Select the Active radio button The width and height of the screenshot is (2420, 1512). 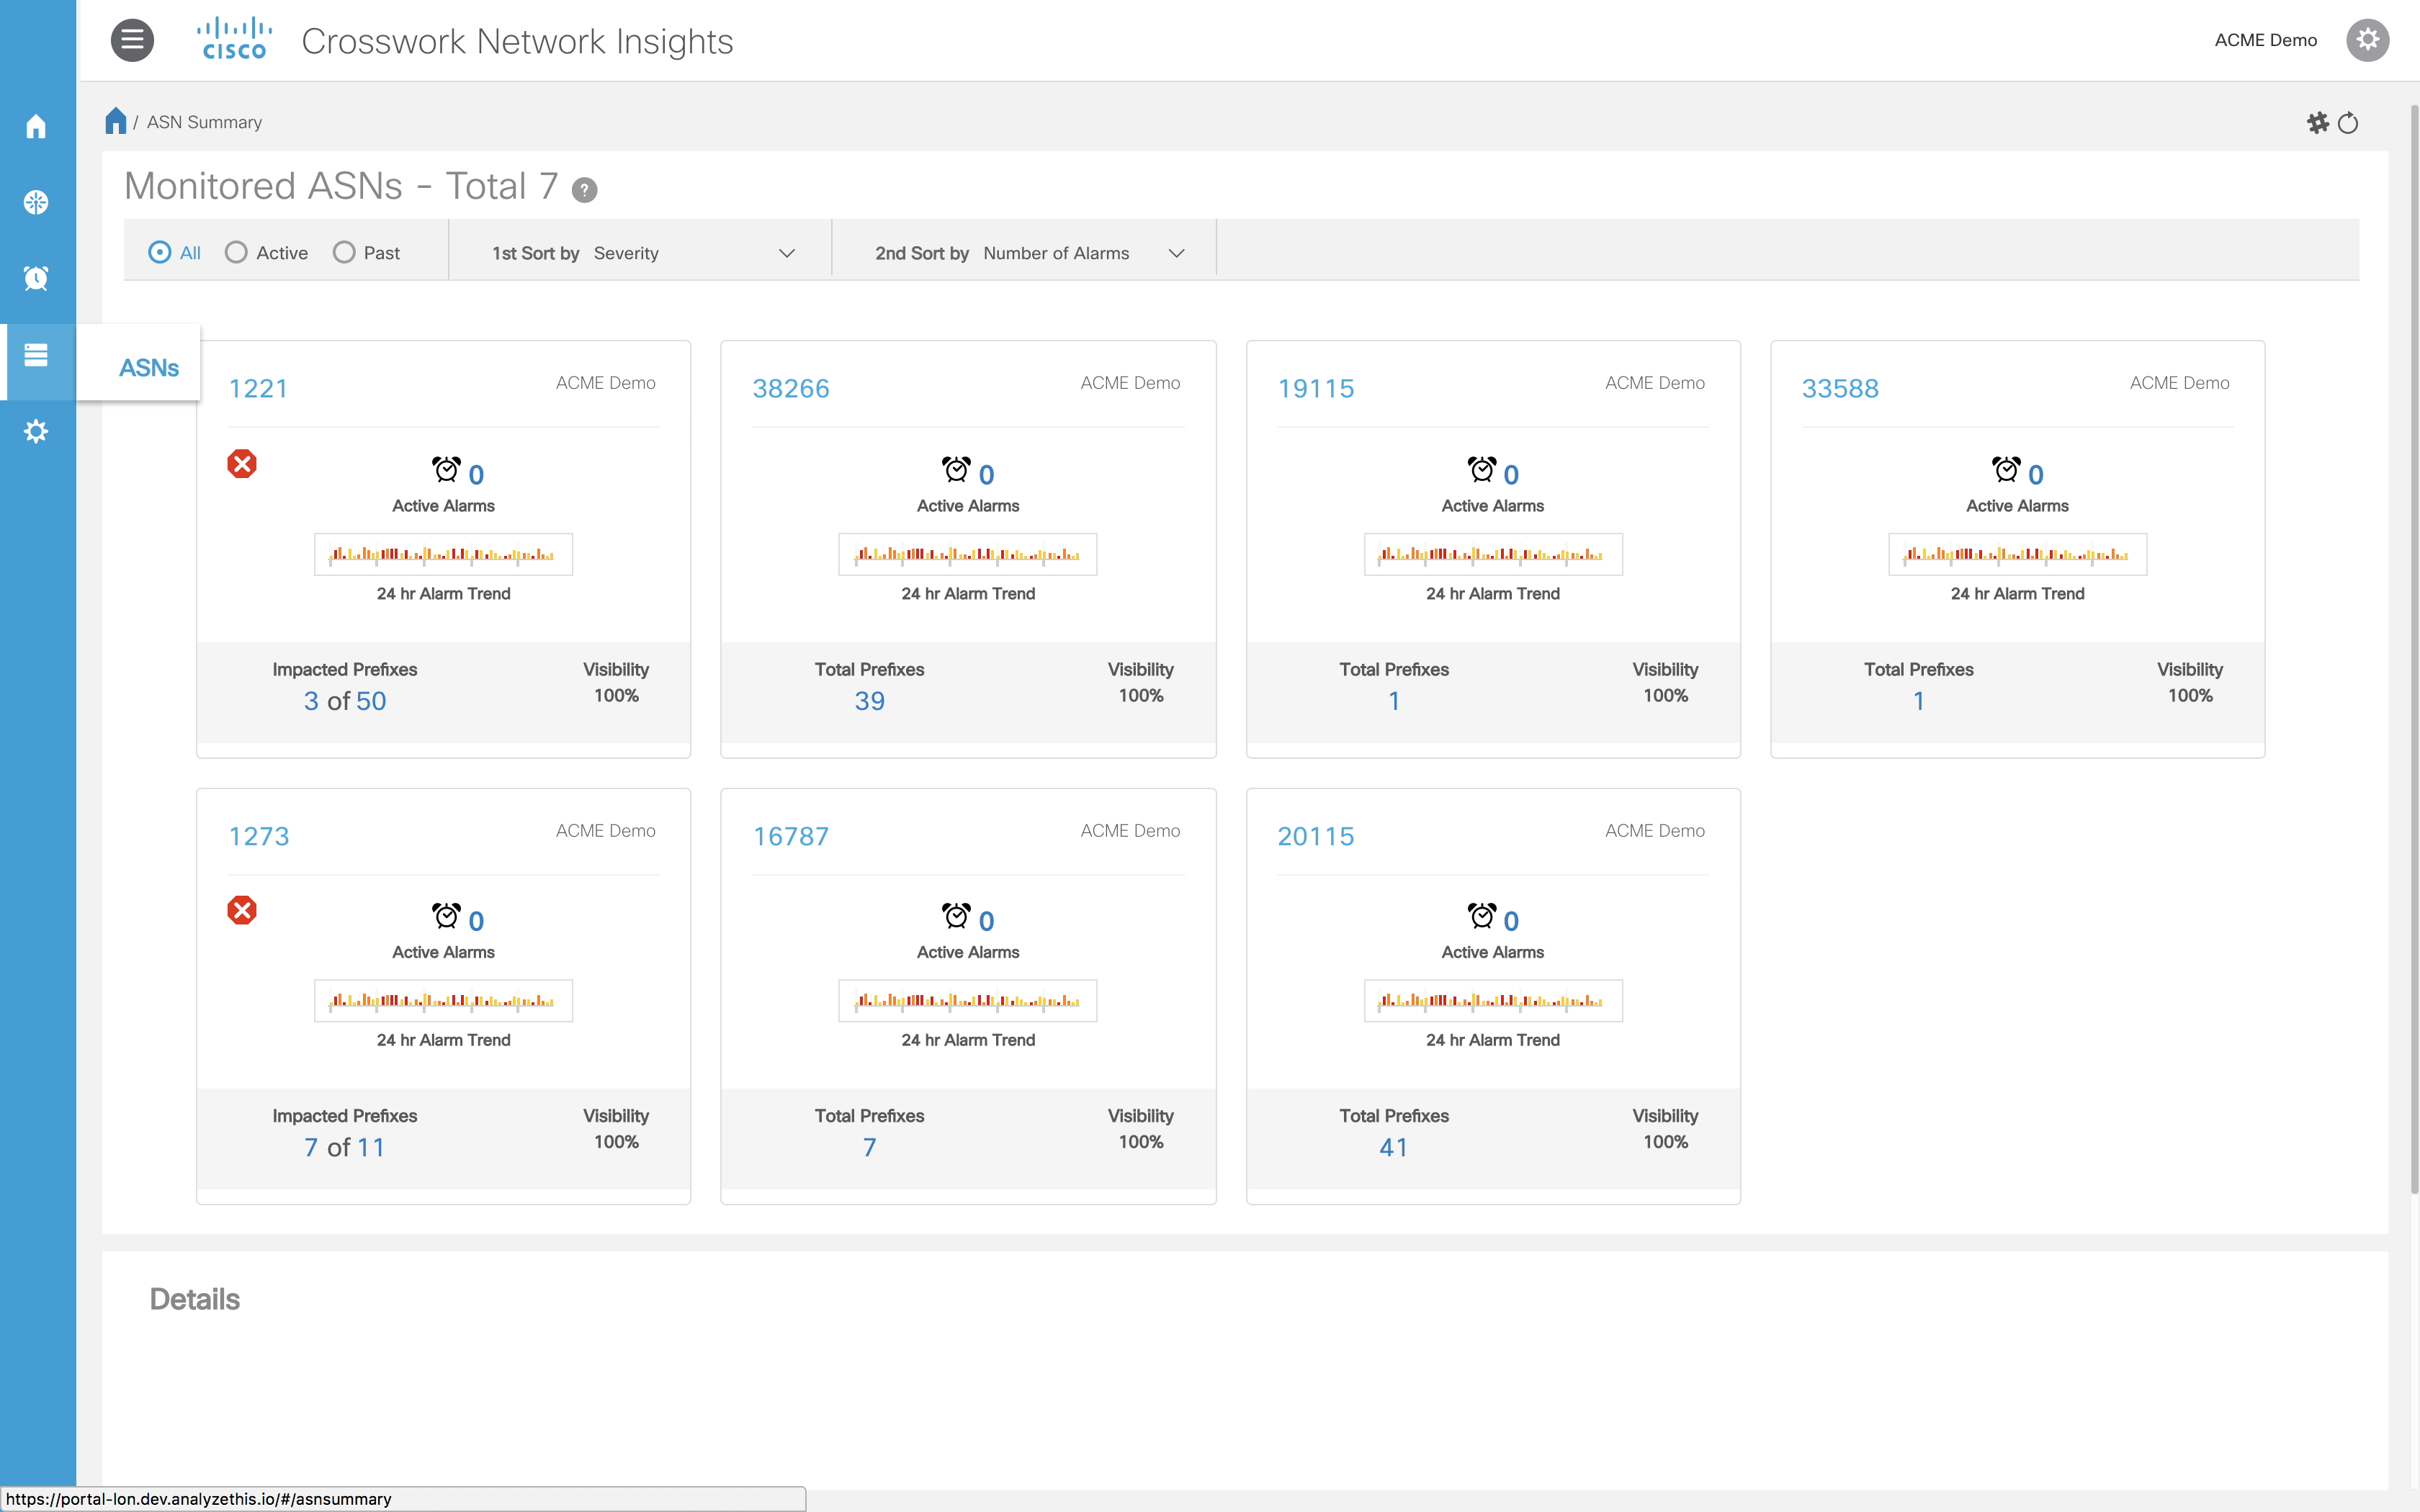pyautogui.click(x=236, y=252)
